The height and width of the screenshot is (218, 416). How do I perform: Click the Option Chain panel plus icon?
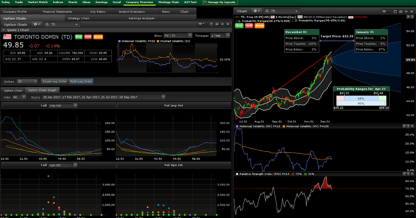(222, 24)
